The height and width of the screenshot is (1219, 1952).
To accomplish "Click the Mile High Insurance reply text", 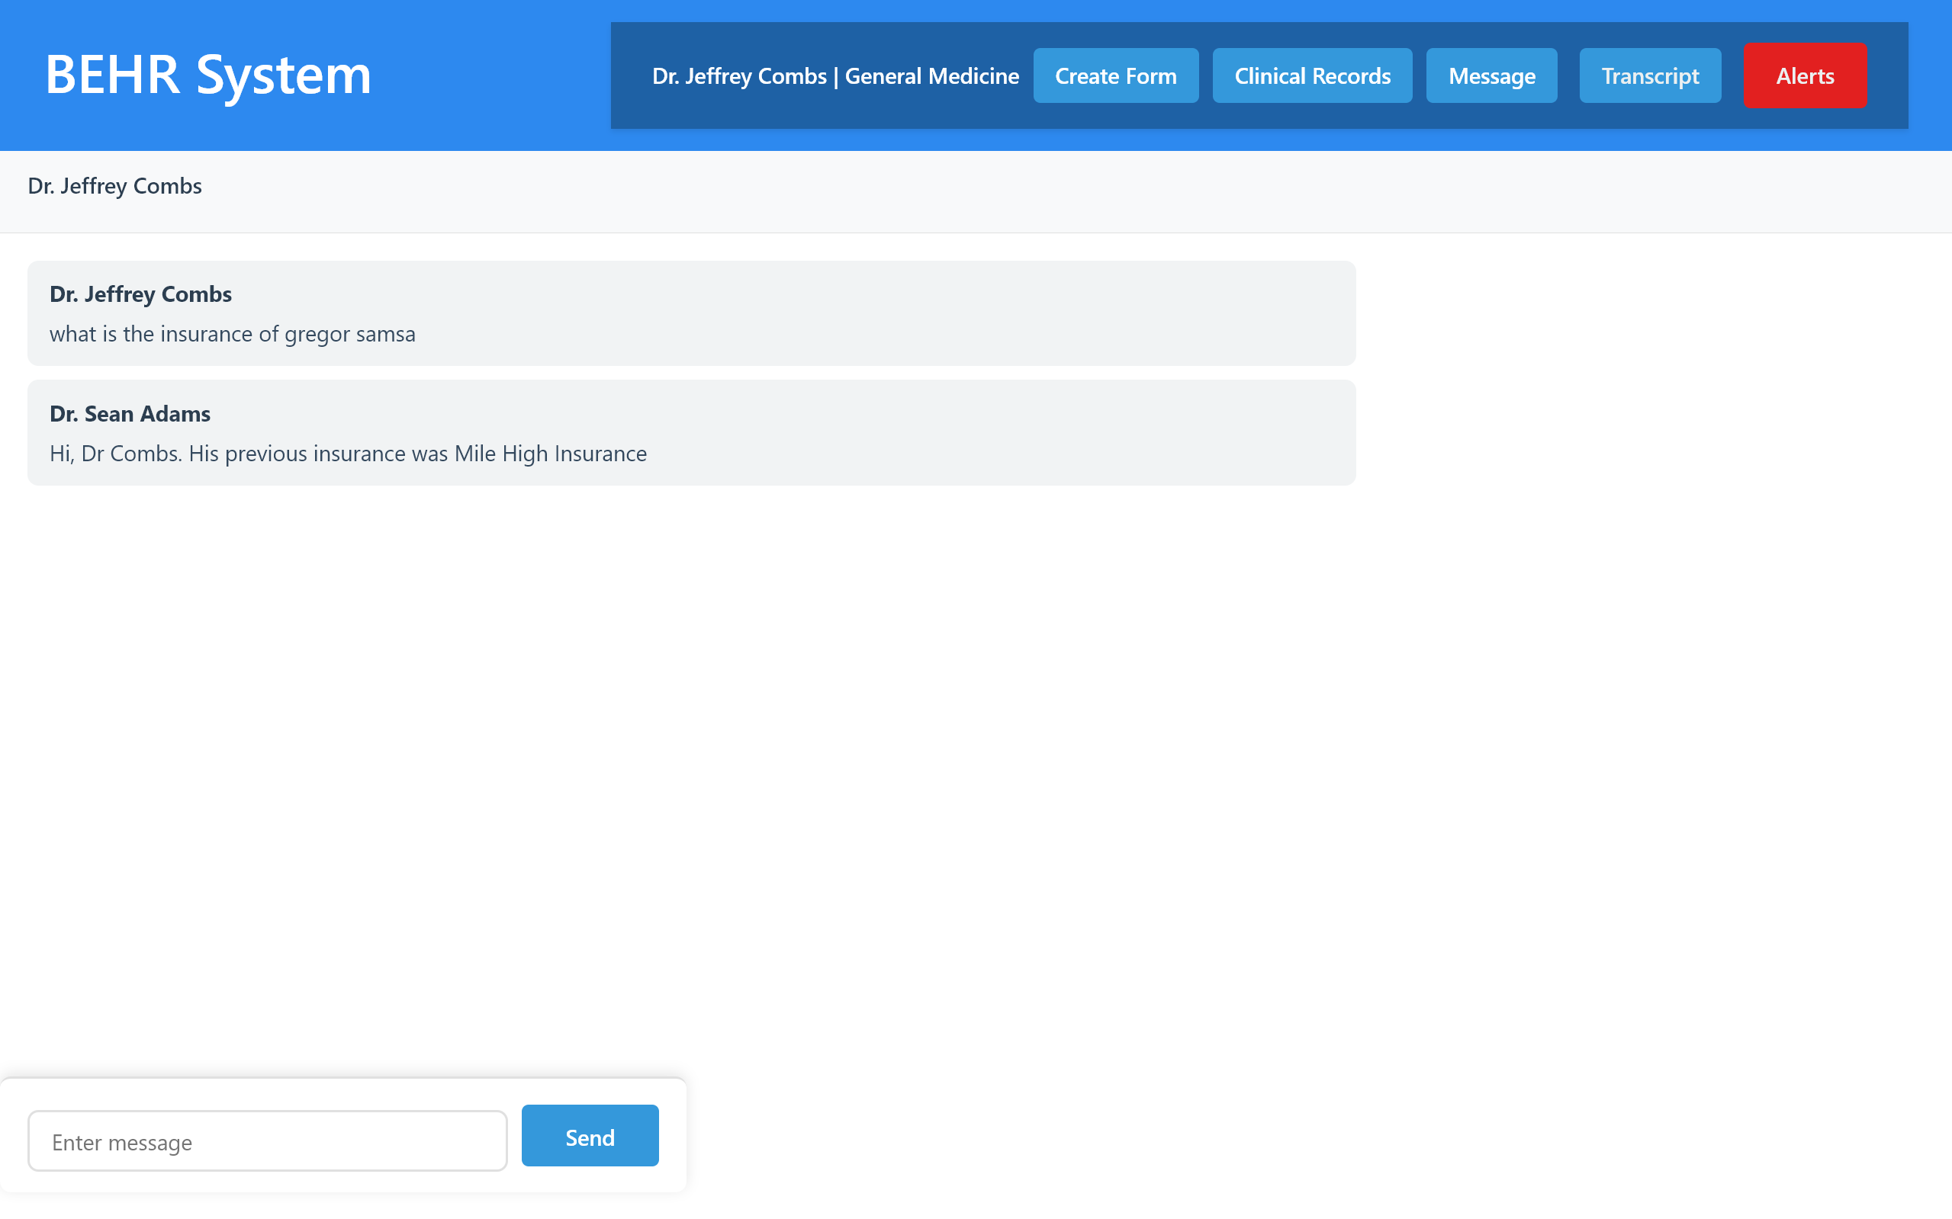I will (x=348, y=454).
